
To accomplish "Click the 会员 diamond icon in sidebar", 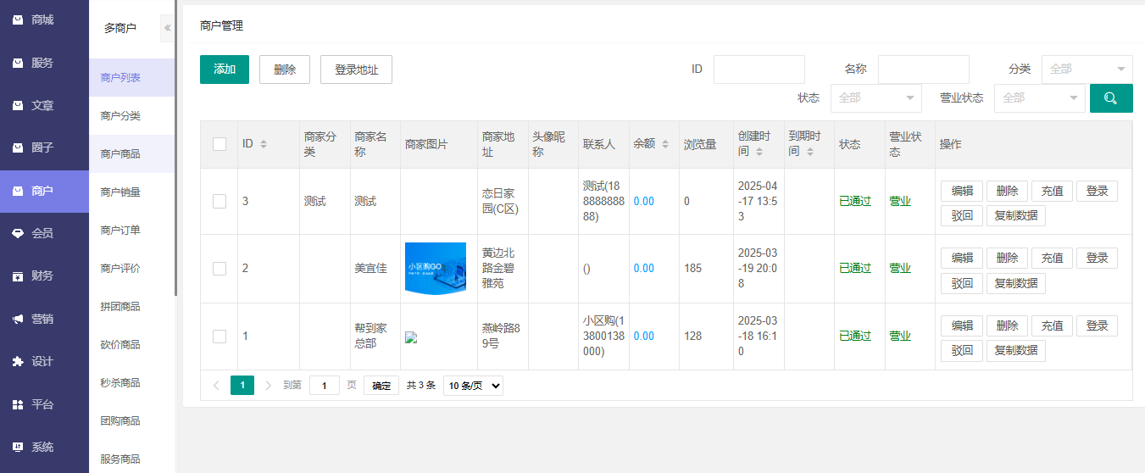I will click(x=18, y=233).
